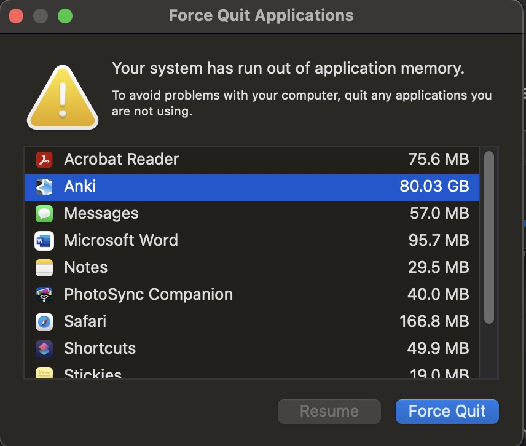Viewport: 526px width, 446px height.
Task: Click the Microsoft Word icon
Action: coord(44,241)
